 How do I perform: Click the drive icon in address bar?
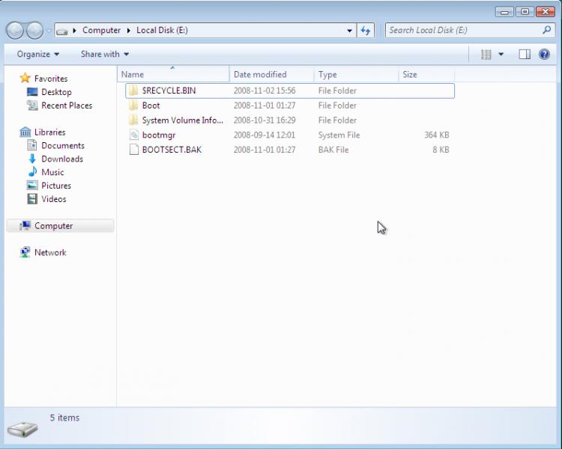pyautogui.click(x=62, y=31)
